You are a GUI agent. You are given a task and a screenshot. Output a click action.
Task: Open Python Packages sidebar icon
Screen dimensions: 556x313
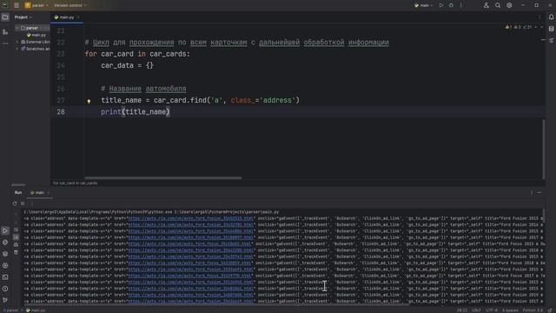[x=5, y=243]
